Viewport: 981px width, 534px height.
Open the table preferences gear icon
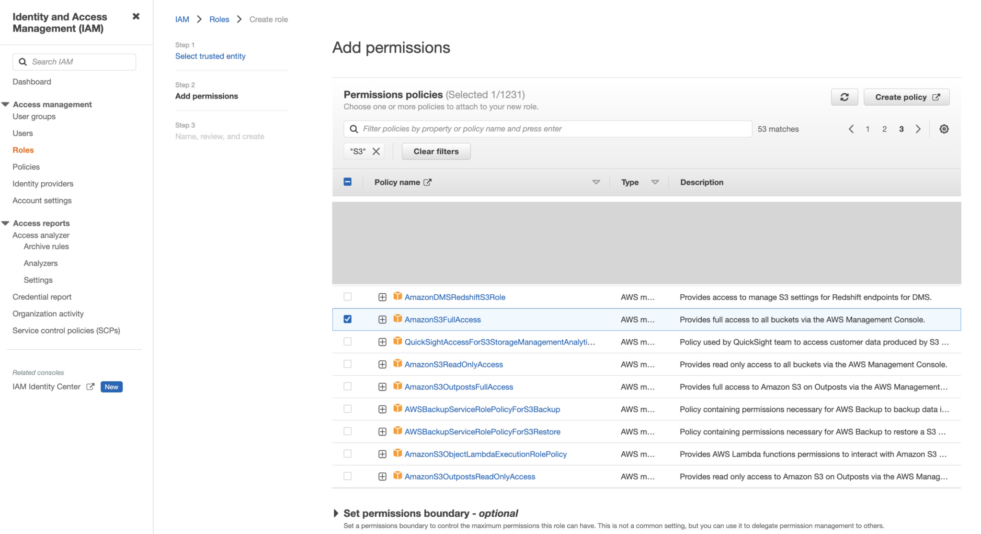tap(944, 129)
